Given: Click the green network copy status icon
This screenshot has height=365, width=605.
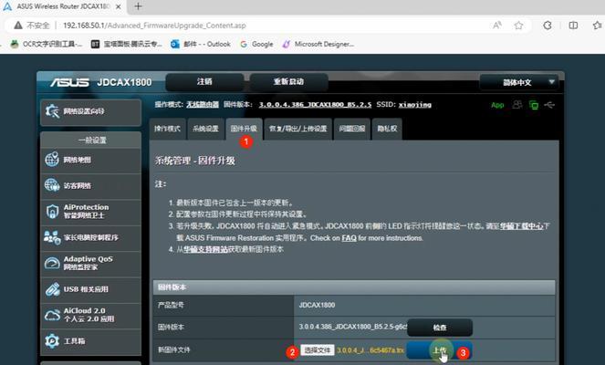Looking at the screenshot, I should pos(534,105).
